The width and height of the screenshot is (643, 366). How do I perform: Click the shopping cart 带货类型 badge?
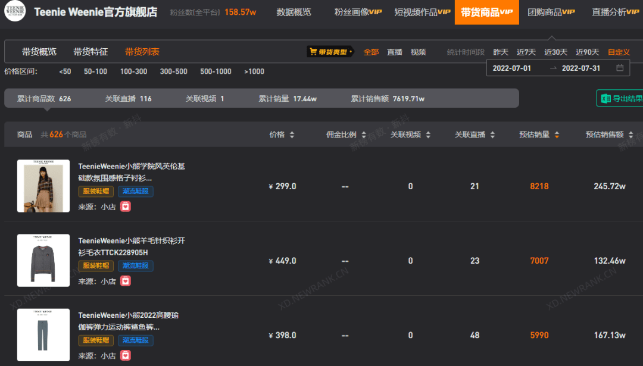click(330, 52)
